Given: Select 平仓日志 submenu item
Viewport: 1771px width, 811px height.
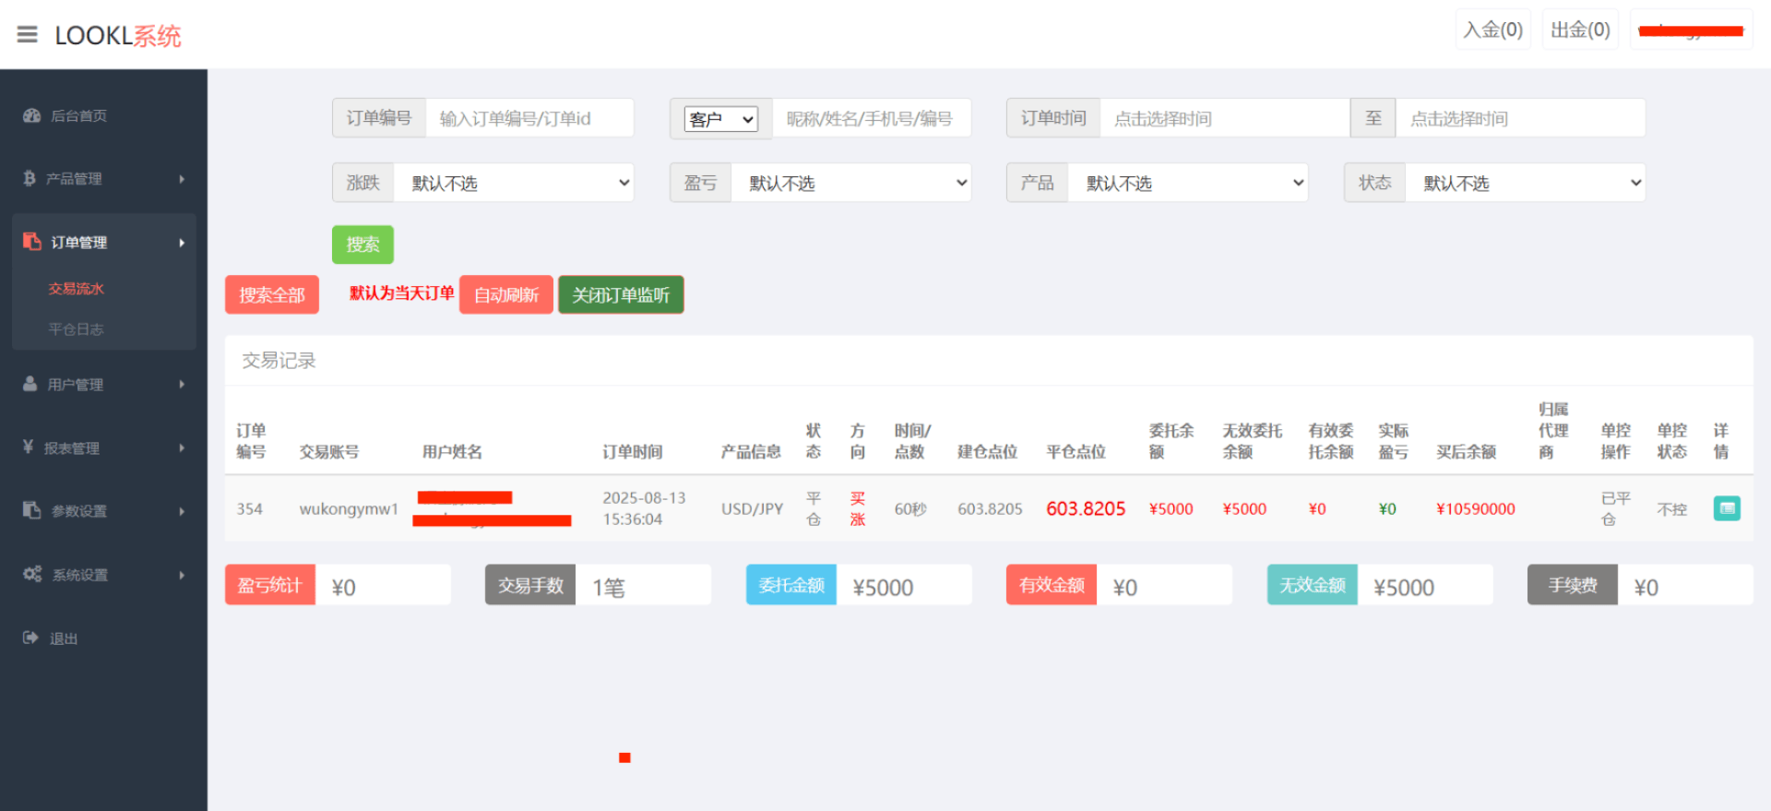Looking at the screenshot, I should (x=76, y=329).
